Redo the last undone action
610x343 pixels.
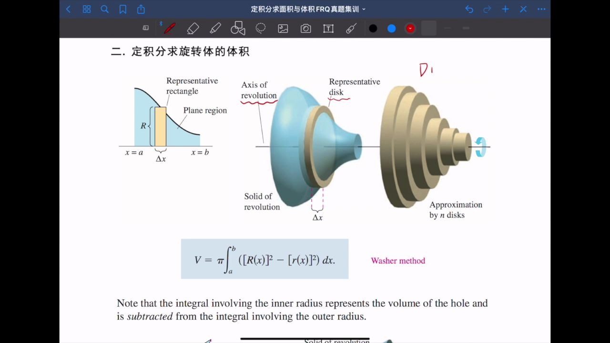tap(487, 9)
